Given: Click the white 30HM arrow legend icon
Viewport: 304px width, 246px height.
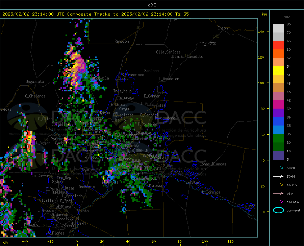Looking at the screenshot, I should [x=278, y=177].
